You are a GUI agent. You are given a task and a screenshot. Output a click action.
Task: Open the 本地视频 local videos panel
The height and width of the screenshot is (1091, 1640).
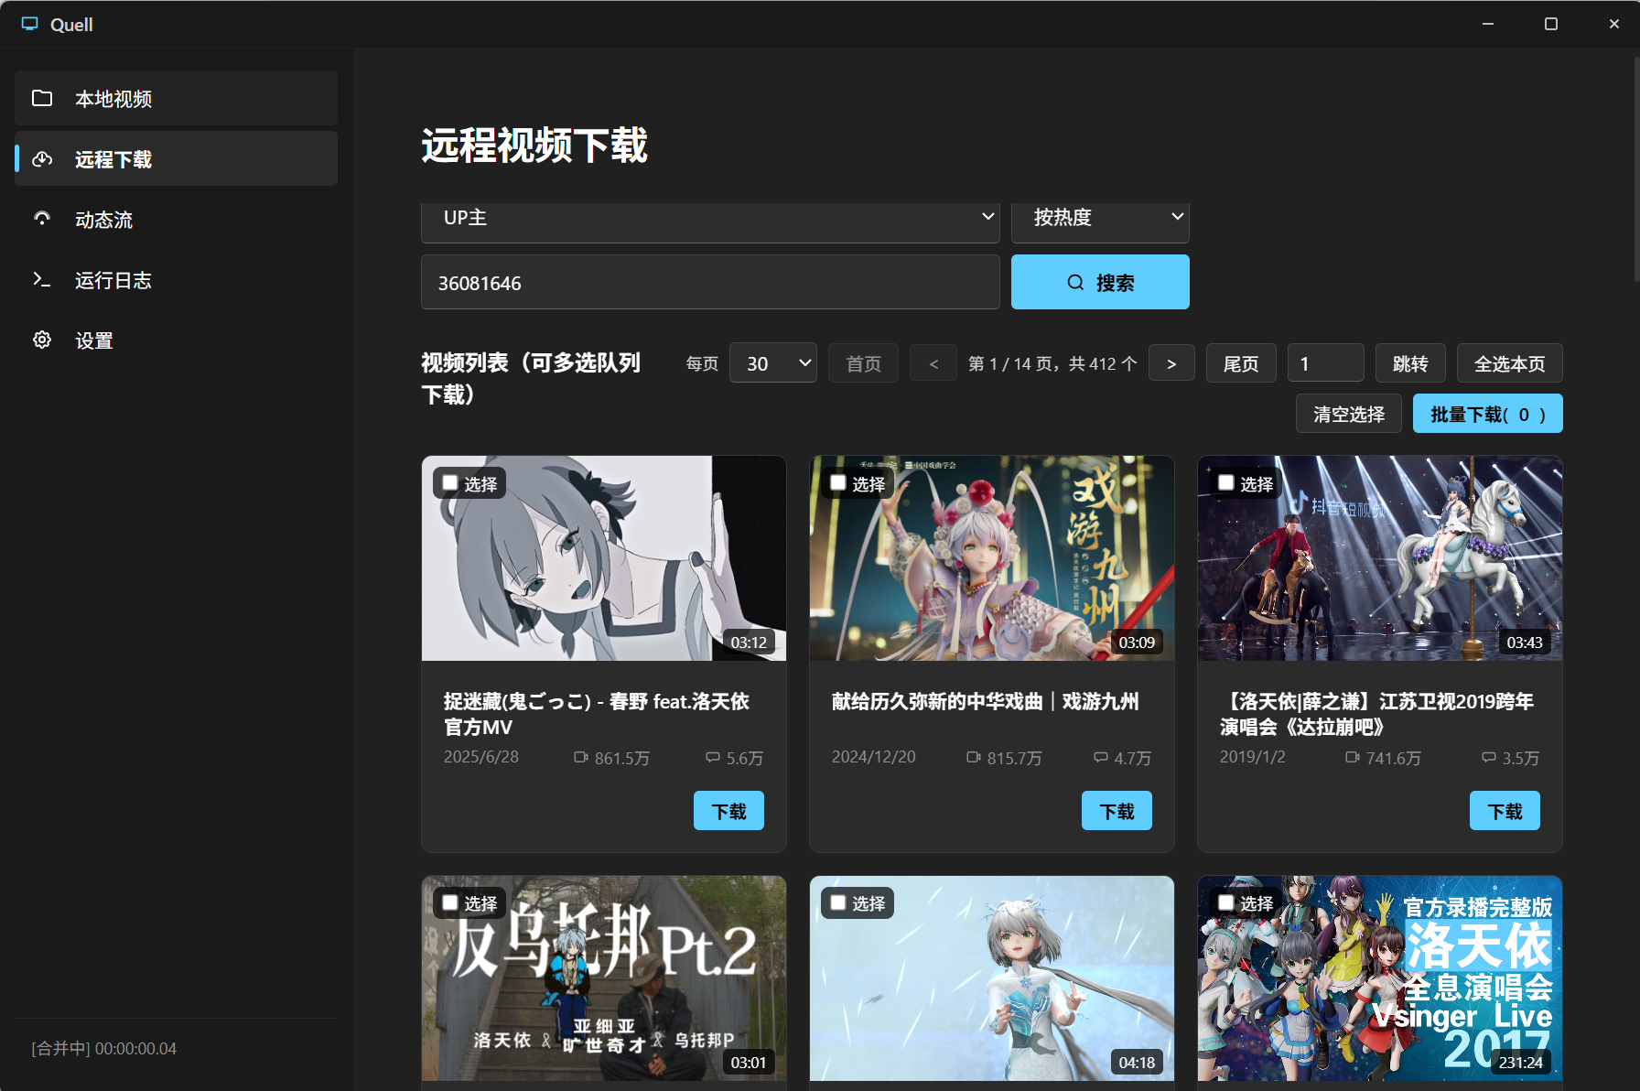pos(113,98)
